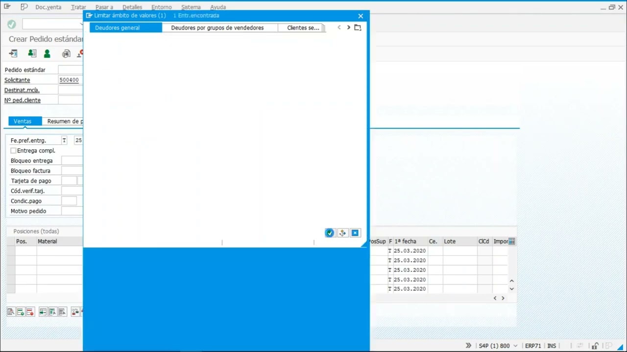The width and height of the screenshot is (627, 352).
Task: Show next search help tabs arrow
Action: point(348,28)
